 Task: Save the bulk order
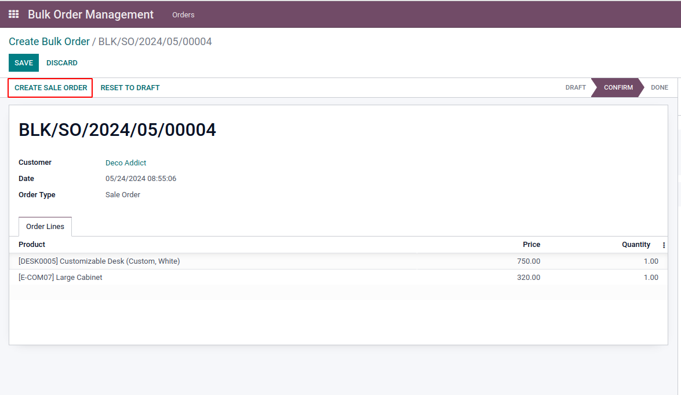click(x=24, y=63)
